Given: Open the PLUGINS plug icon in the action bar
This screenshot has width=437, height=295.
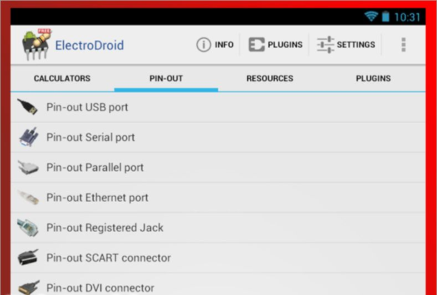Looking at the screenshot, I should click(257, 44).
